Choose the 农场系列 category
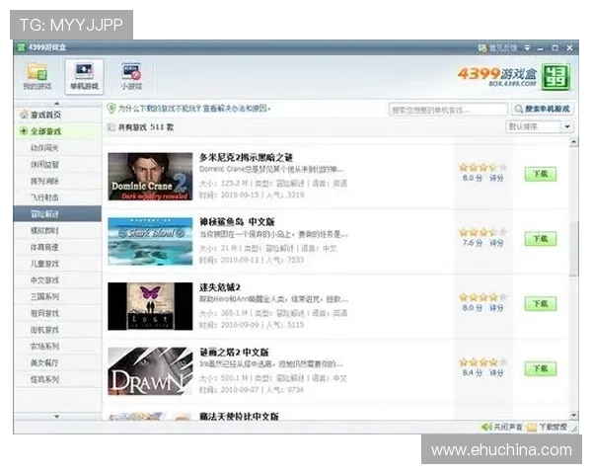The image size is (592, 474). [57, 347]
